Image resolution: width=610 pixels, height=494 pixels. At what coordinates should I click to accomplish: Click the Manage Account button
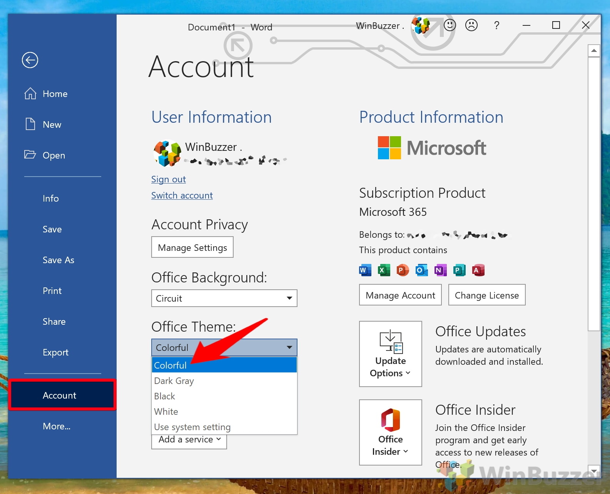(400, 295)
